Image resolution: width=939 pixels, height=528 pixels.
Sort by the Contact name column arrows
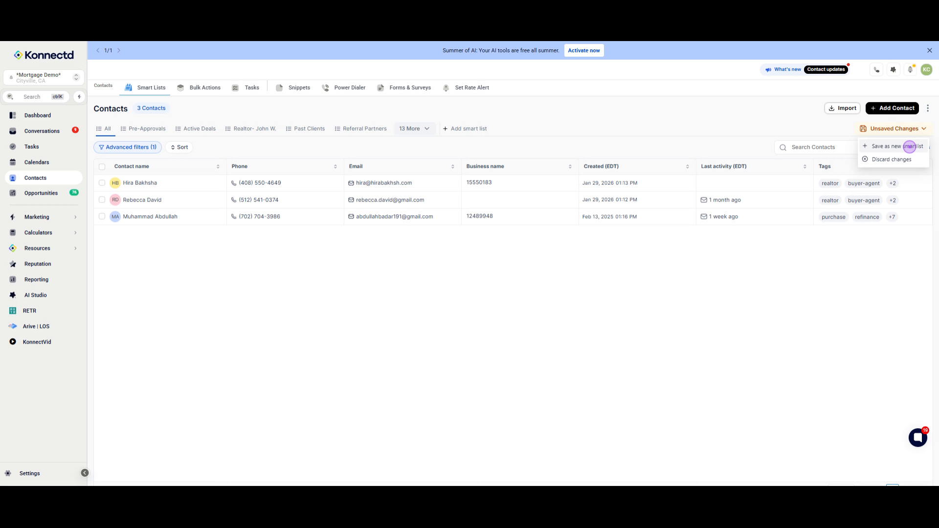[218, 167]
